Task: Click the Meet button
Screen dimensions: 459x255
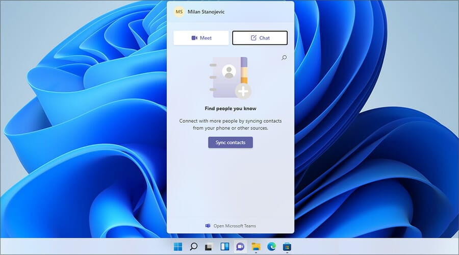Action: 201,38
